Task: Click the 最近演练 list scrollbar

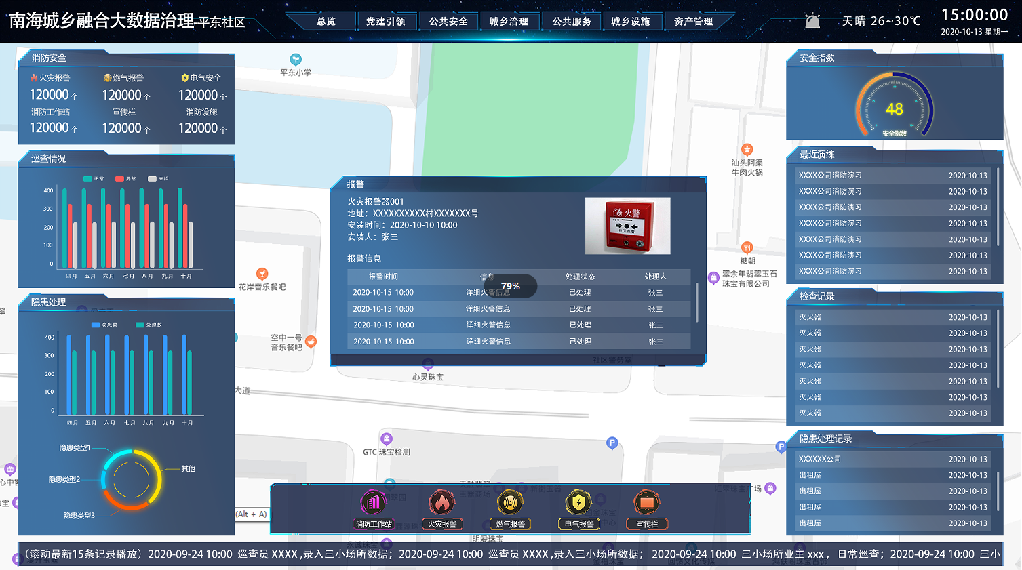Action: [998, 207]
